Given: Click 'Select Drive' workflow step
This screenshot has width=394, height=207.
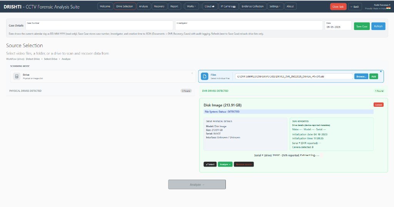Looking at the screenshot, I should [50, 59].
